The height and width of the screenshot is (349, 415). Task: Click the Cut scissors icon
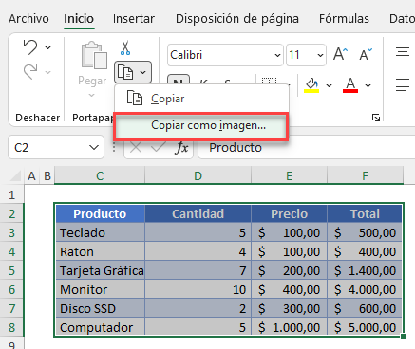point(125,47)
